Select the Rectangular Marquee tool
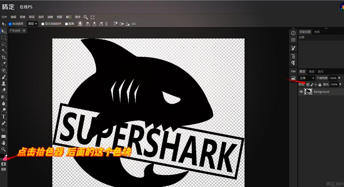This screenshot has width=344, height=187. [x=4, y=38]
